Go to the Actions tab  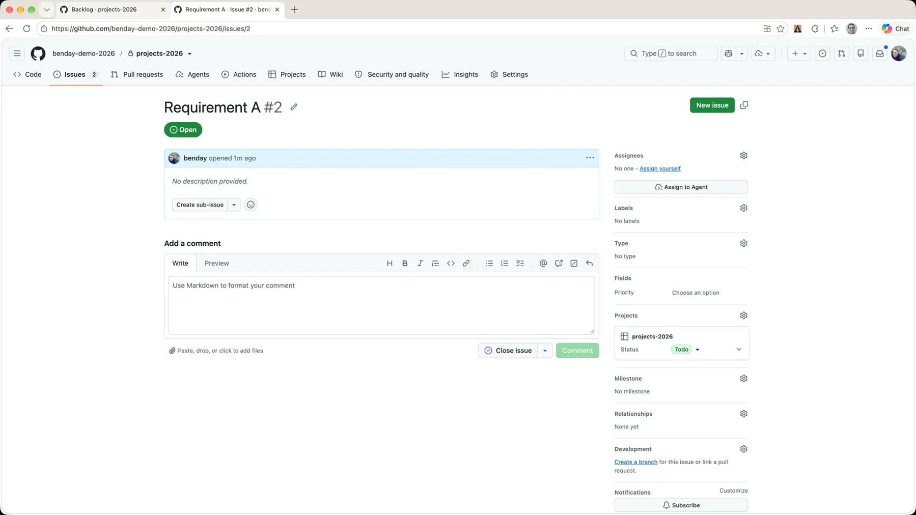[239, 74]
